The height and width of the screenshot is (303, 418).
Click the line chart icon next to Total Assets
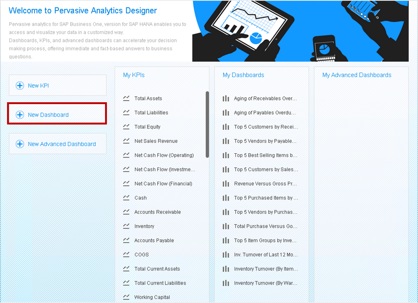point(126,99)
